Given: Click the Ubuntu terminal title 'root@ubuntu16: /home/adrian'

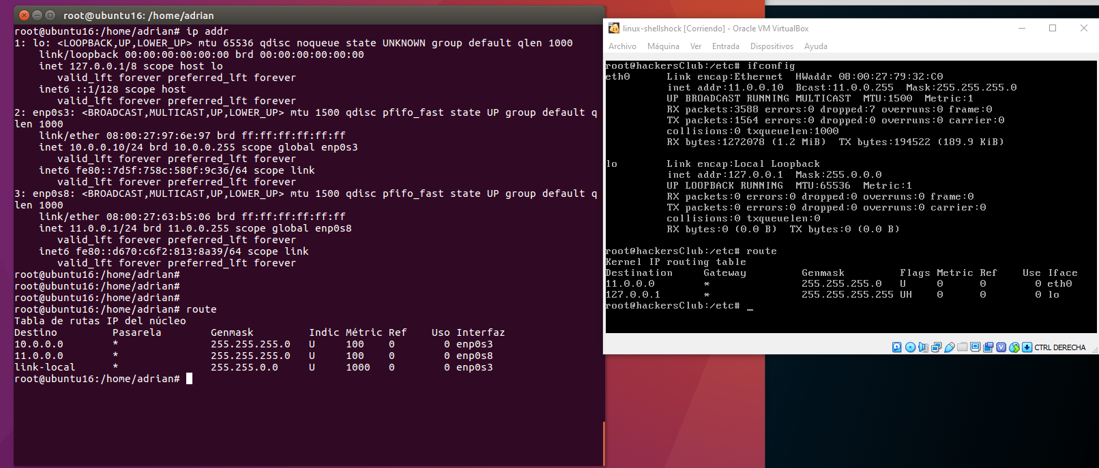Looking at the screenshot, I should pos(138,16).
